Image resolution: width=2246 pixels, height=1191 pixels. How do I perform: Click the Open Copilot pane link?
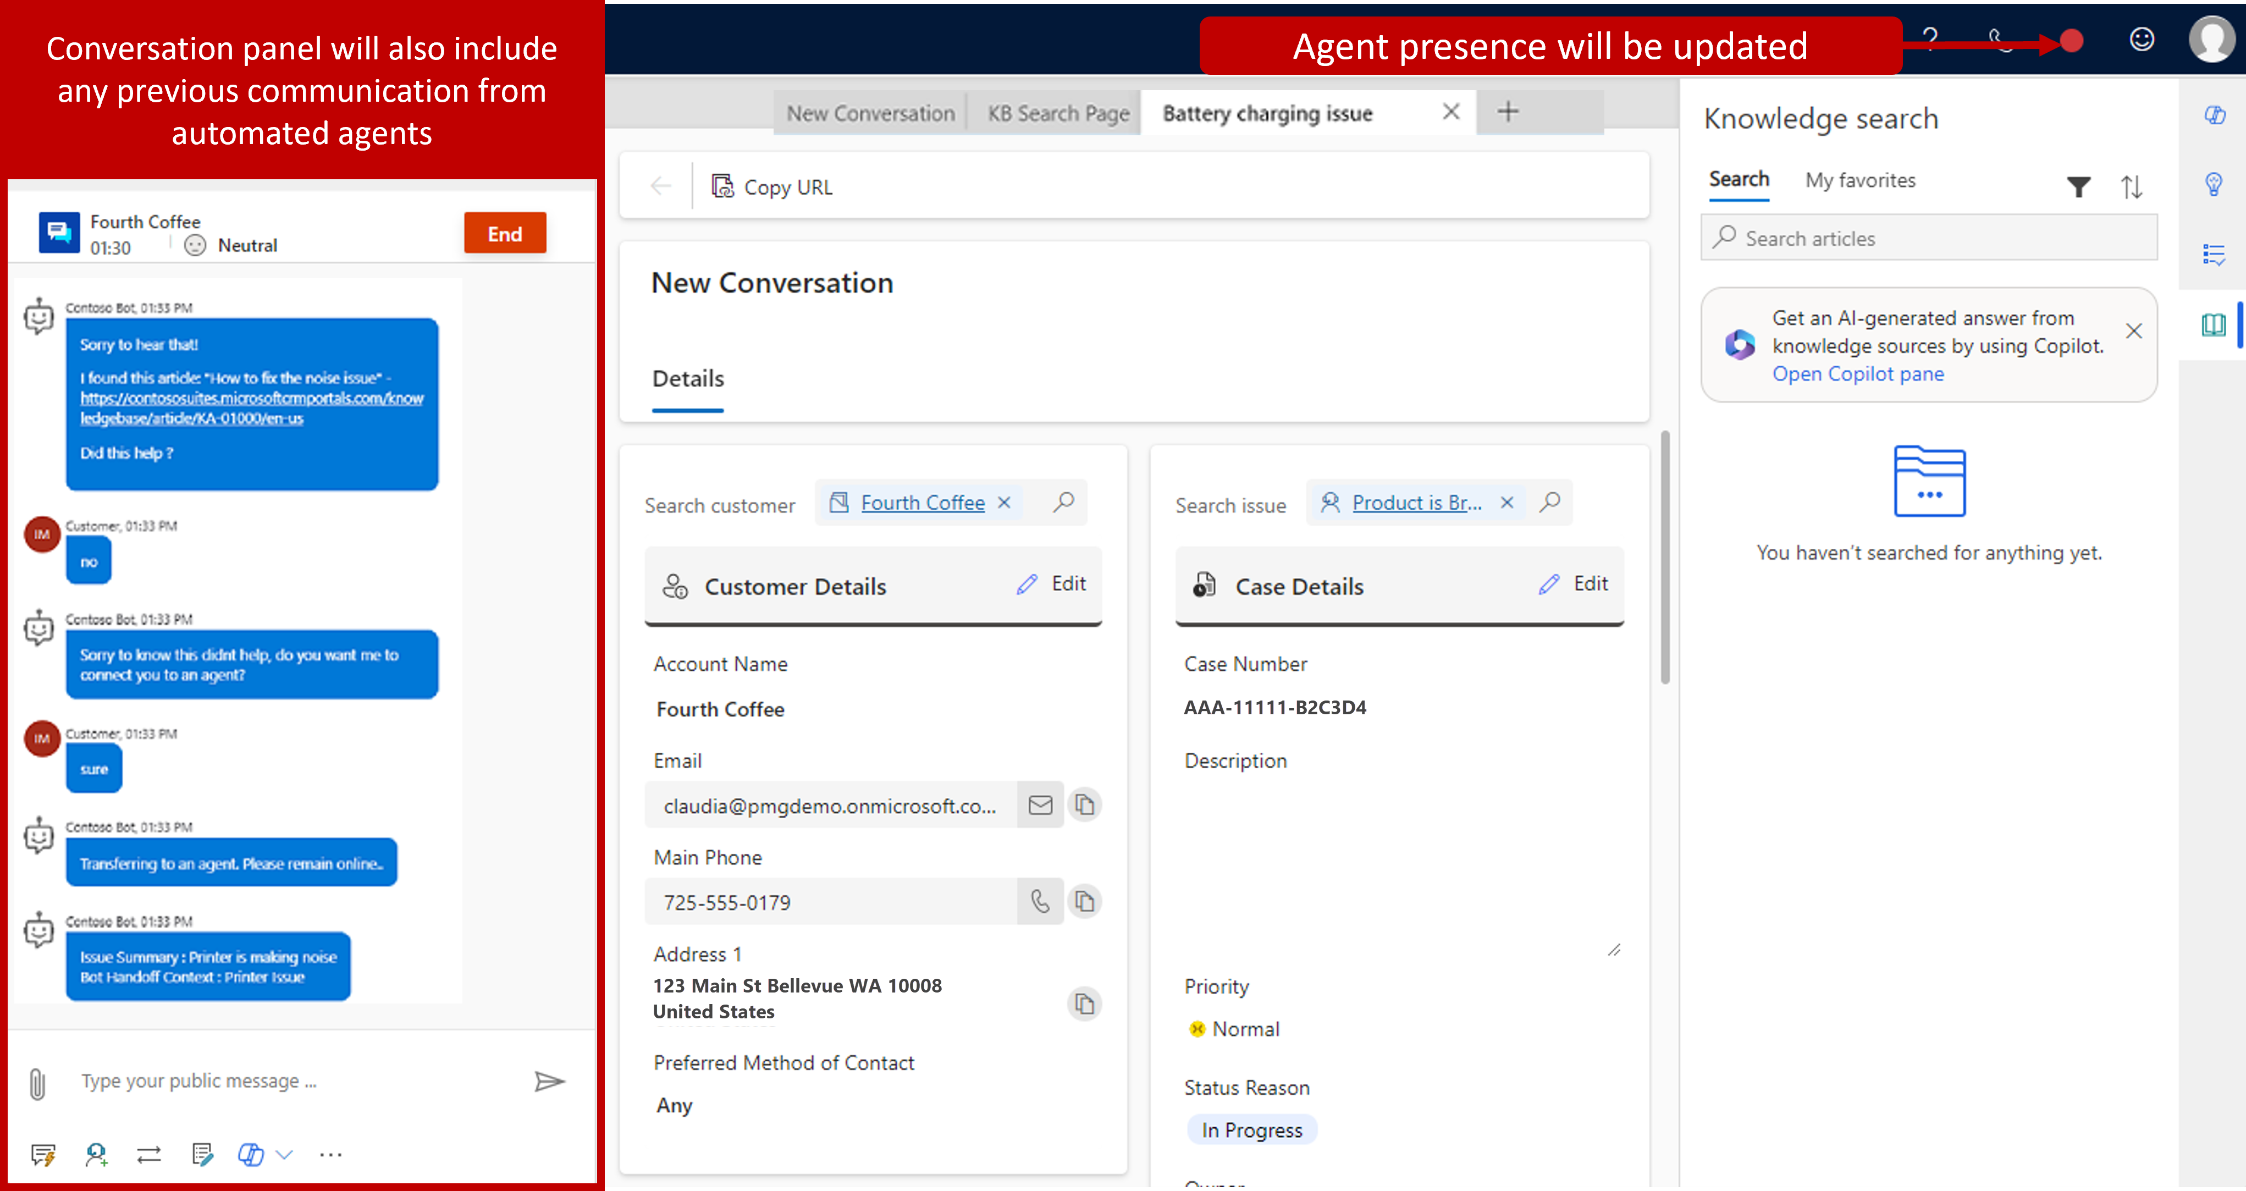[x=1857, y=373]
